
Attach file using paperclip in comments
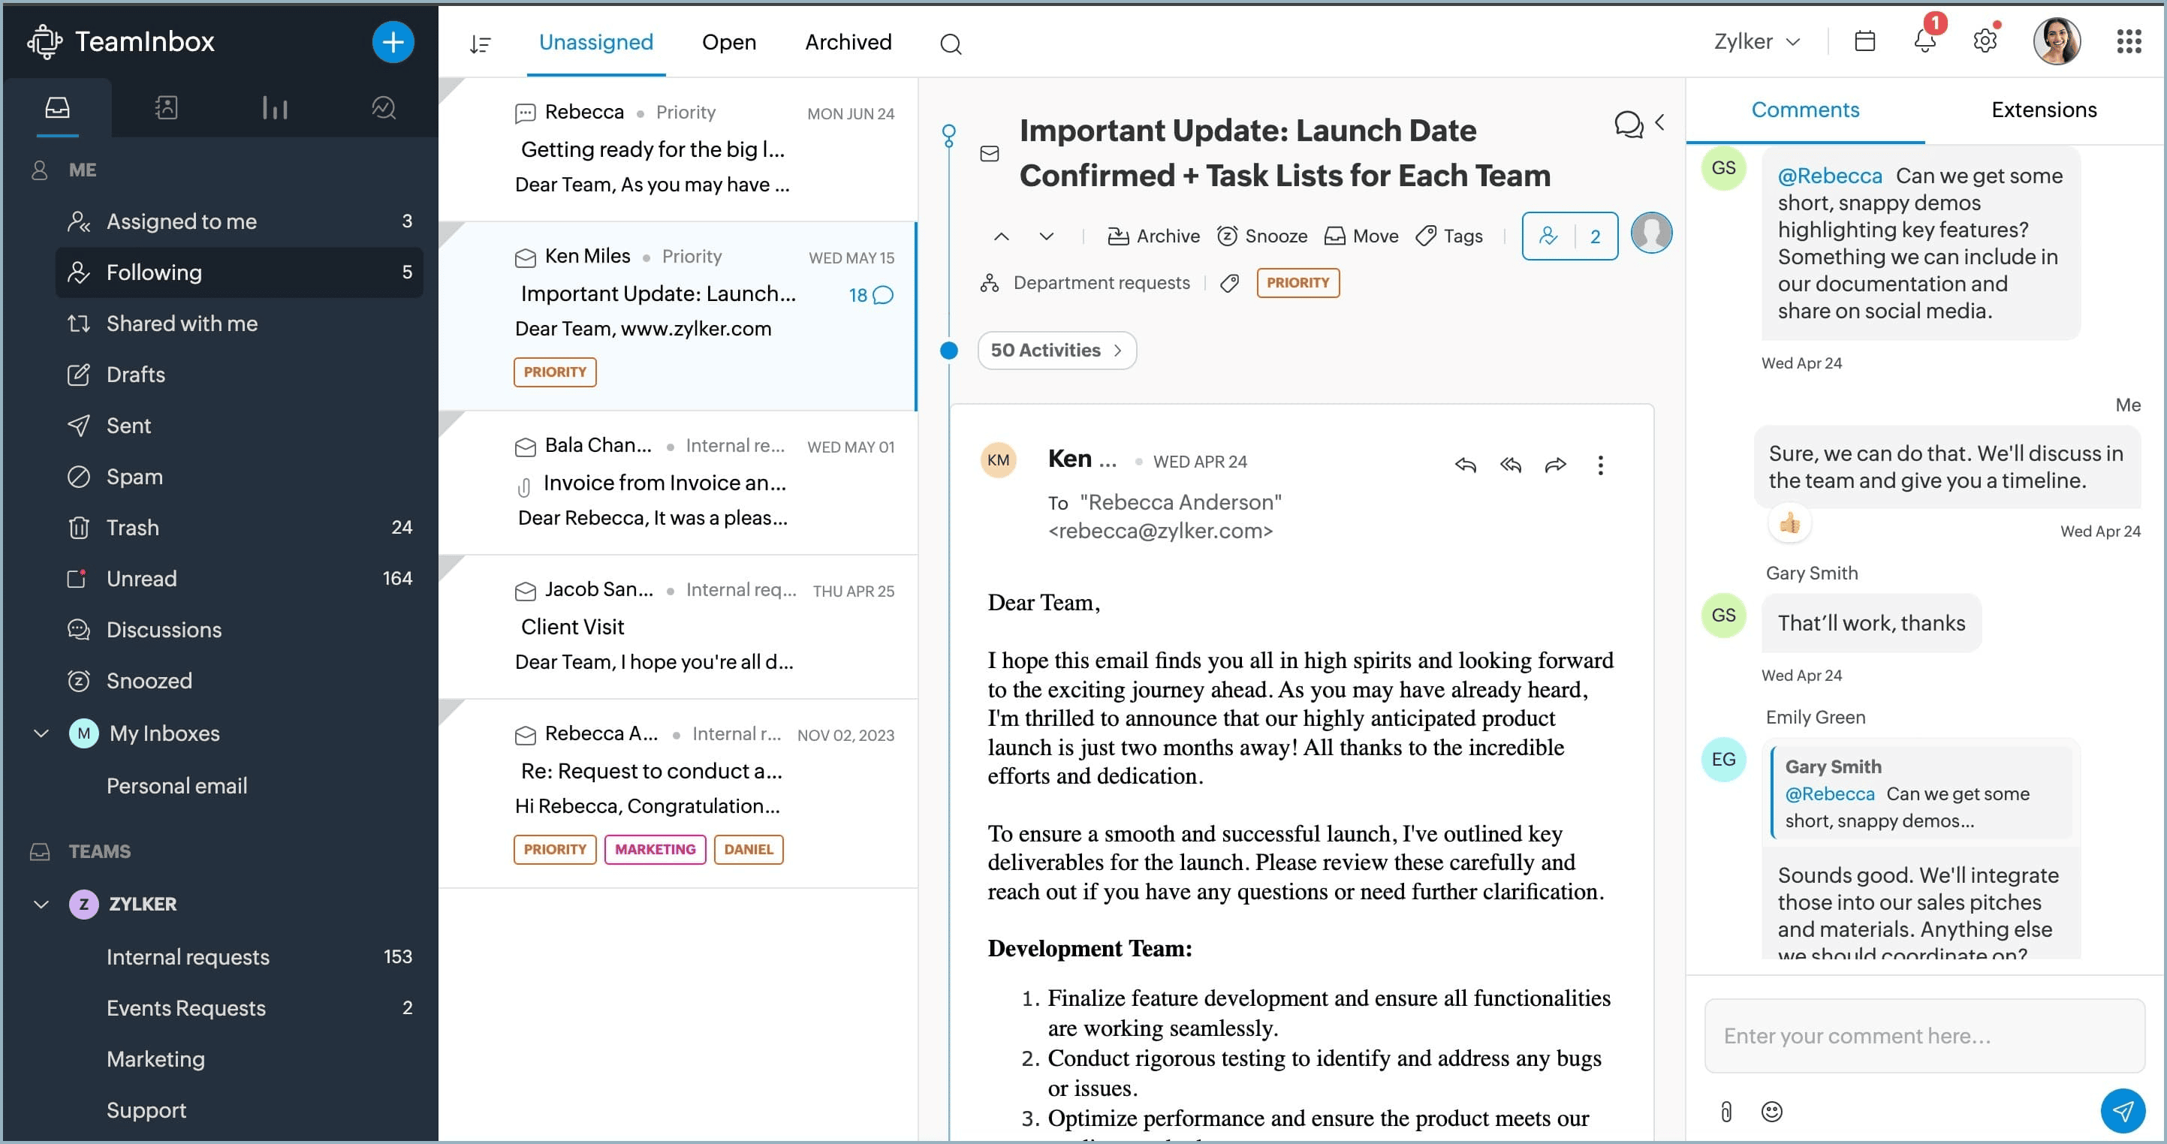(x=1725, y=1112)
